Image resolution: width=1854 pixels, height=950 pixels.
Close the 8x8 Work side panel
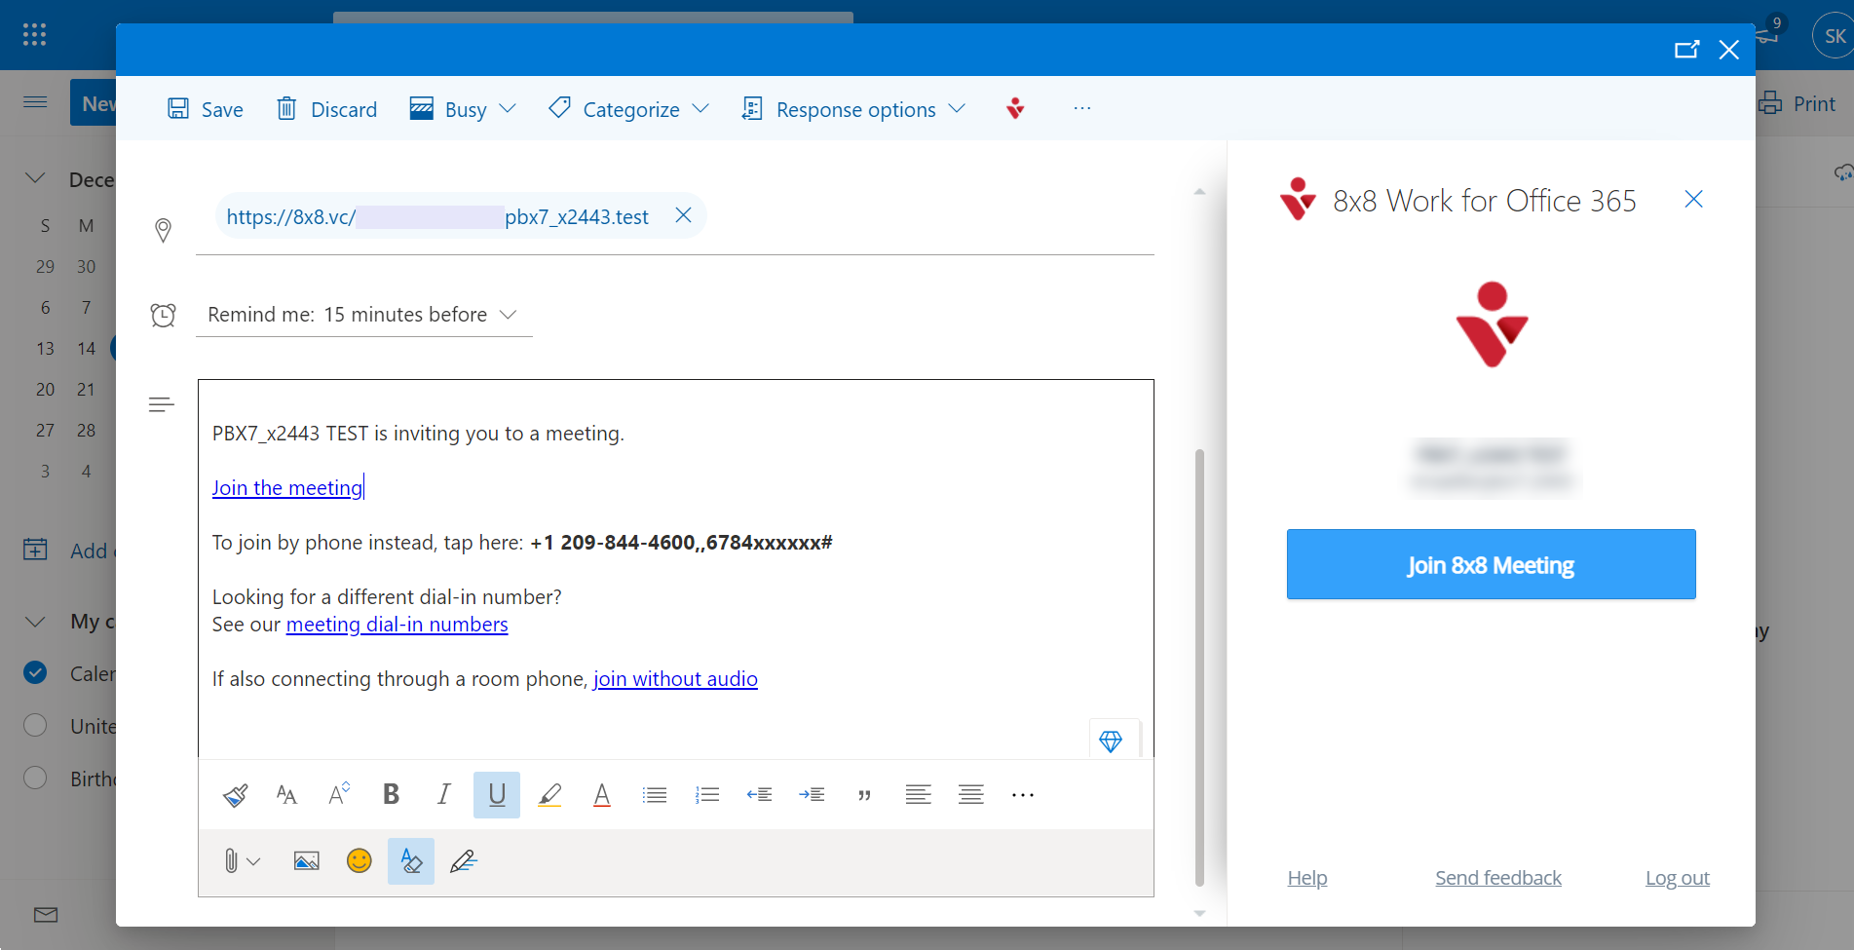click(x=1694, y=200)
